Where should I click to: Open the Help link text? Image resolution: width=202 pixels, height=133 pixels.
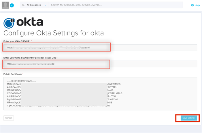tap(197, 5)
